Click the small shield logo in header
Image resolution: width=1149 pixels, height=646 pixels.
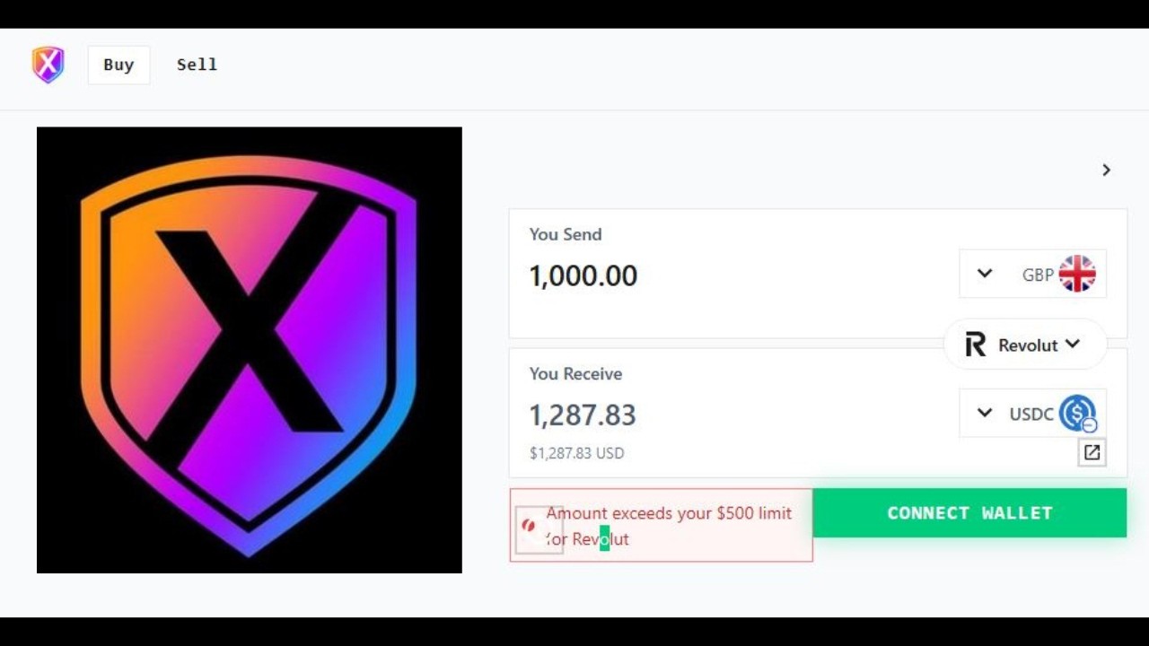pos(48,65)
